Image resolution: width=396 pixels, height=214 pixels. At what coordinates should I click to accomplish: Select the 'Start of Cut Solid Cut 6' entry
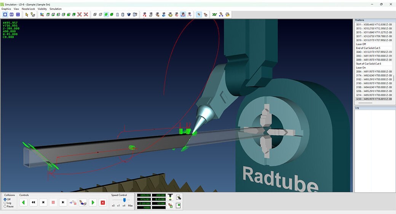click(368, 64)
